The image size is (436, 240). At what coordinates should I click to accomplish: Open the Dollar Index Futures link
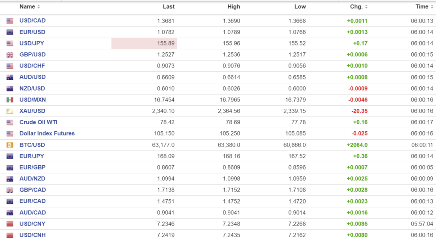click(47, 133)
